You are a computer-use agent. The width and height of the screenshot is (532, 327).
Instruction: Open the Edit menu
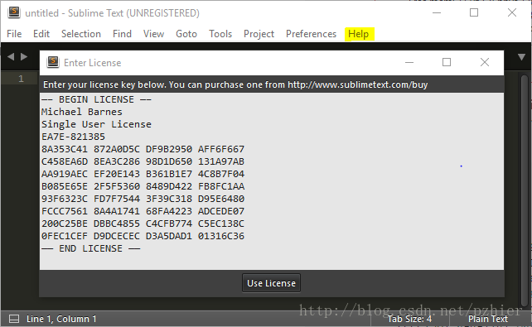pos(41,34)
